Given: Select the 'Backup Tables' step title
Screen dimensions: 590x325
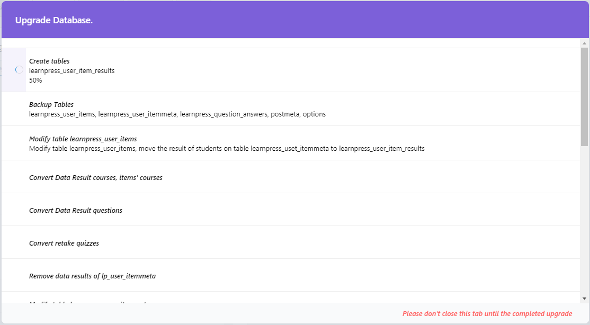Looking at the screenshot, I should [51, 105].
